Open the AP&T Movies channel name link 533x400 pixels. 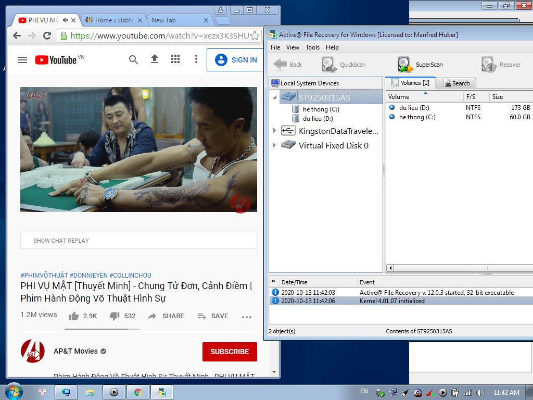point(75,352)
